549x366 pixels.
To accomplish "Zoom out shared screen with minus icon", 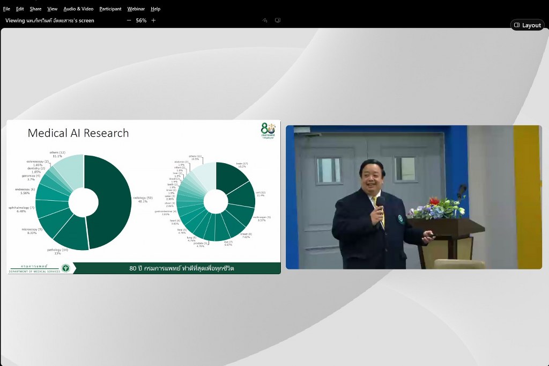I will [129, 20].
